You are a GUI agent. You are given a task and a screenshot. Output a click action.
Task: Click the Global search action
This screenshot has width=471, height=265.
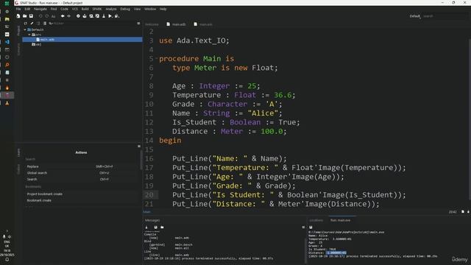coord(37,173)
